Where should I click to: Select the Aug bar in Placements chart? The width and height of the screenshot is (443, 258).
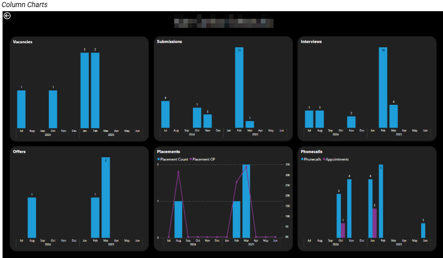click(178, 219)
